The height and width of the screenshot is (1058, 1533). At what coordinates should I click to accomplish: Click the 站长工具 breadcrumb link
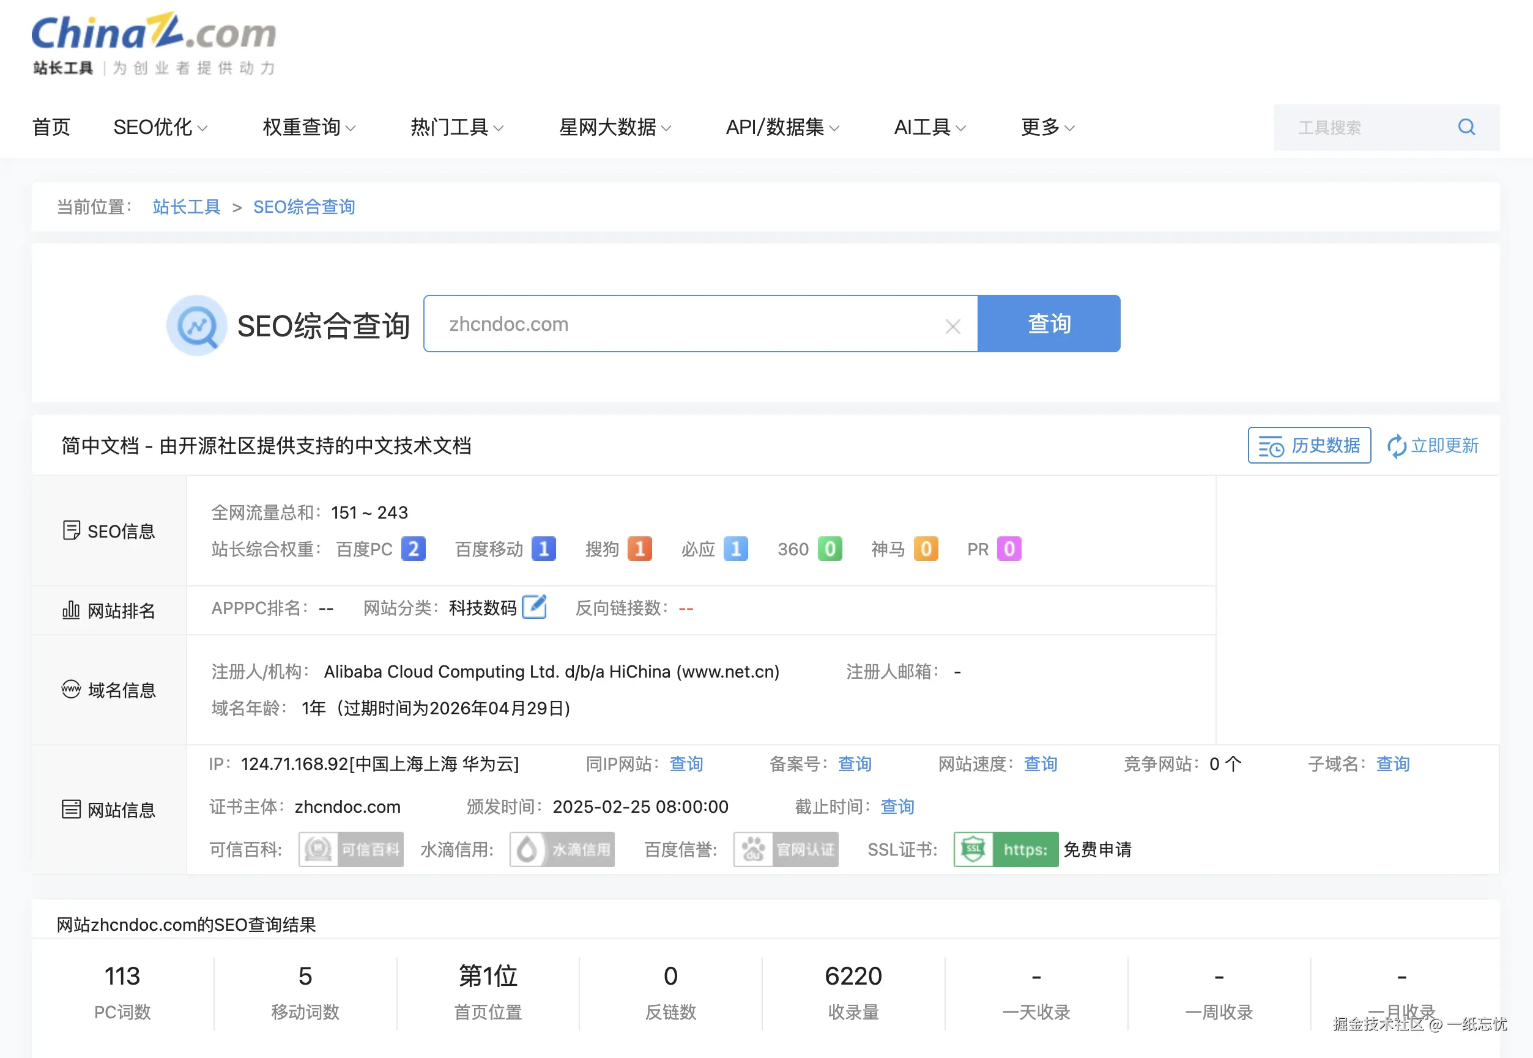tap(187, 207)
